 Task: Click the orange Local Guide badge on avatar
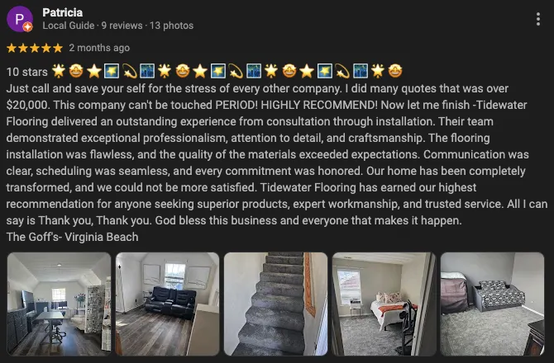tap(28, 26)
